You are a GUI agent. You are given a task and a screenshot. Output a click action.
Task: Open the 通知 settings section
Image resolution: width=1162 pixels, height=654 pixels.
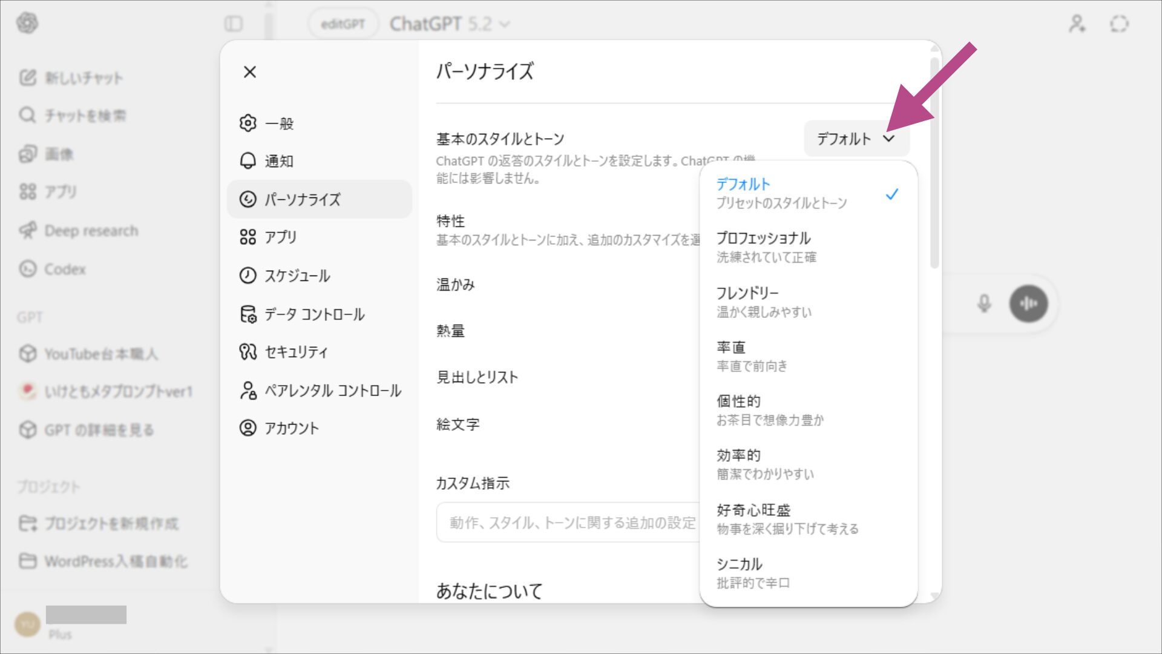pos(280,161)
